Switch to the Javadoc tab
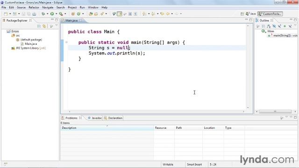The width and height of the screenshot is (299, 168). coord(95,118)
